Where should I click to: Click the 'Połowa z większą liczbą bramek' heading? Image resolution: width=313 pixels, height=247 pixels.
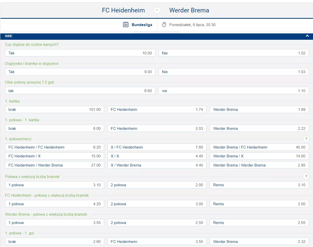coord(32,177)
